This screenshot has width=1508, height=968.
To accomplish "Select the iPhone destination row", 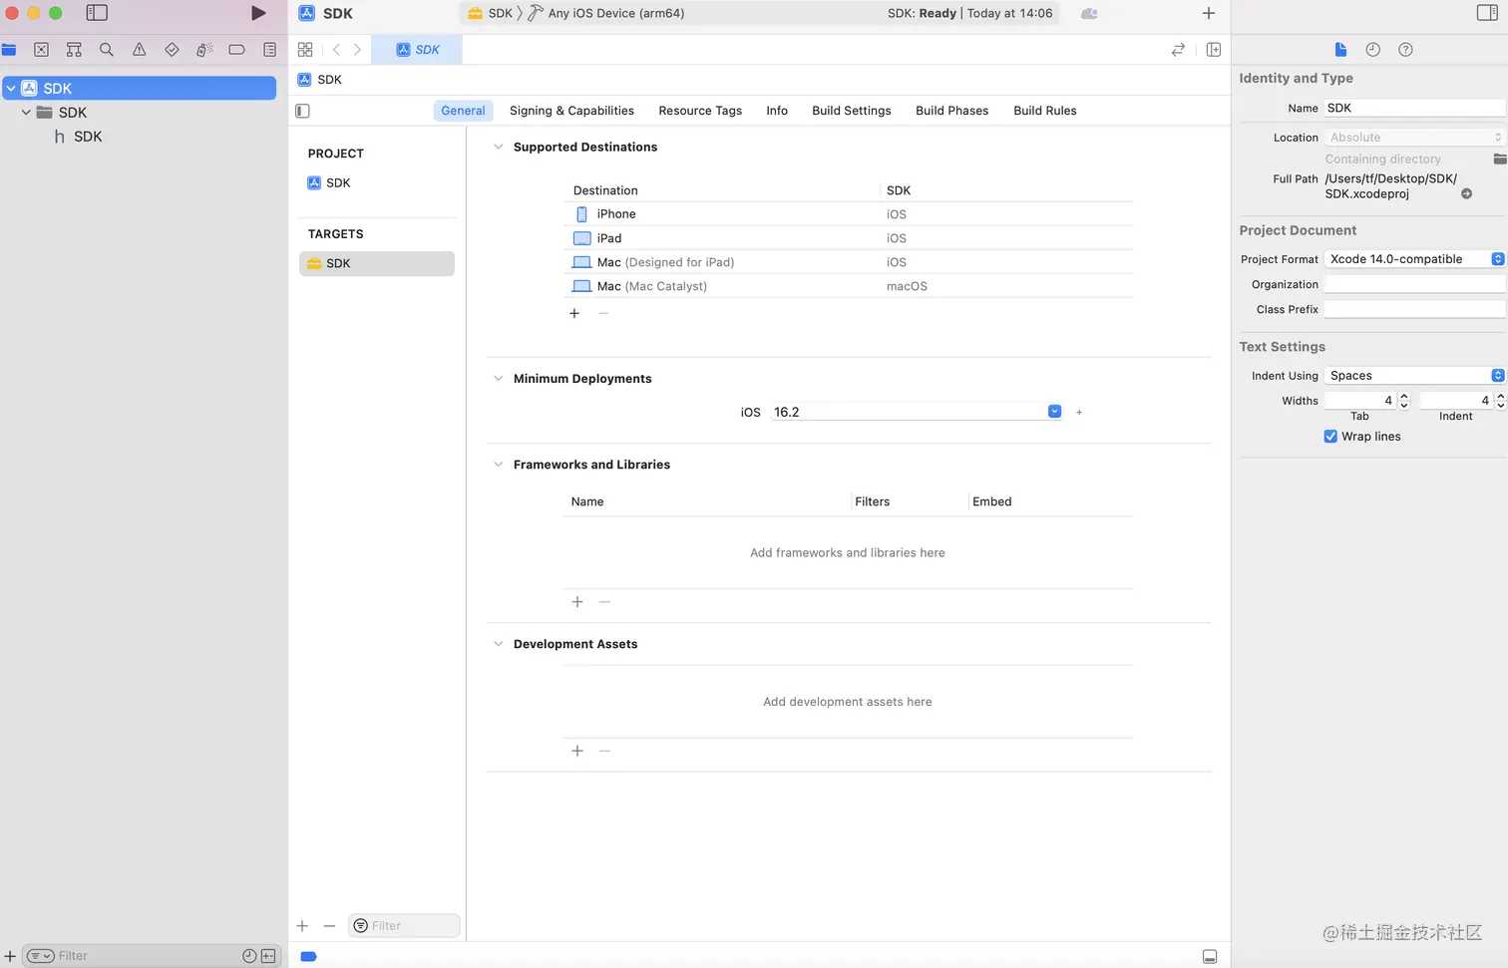I will click(848, 213).
